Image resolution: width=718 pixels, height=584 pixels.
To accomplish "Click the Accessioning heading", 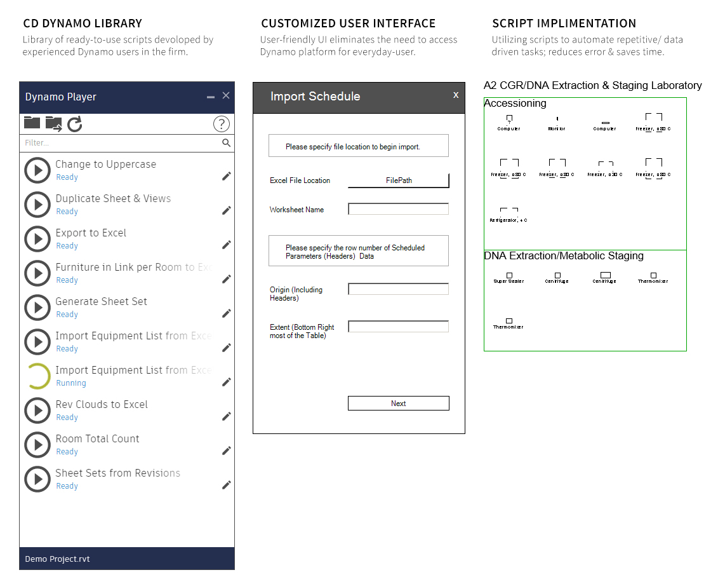I will click(515, 103).
